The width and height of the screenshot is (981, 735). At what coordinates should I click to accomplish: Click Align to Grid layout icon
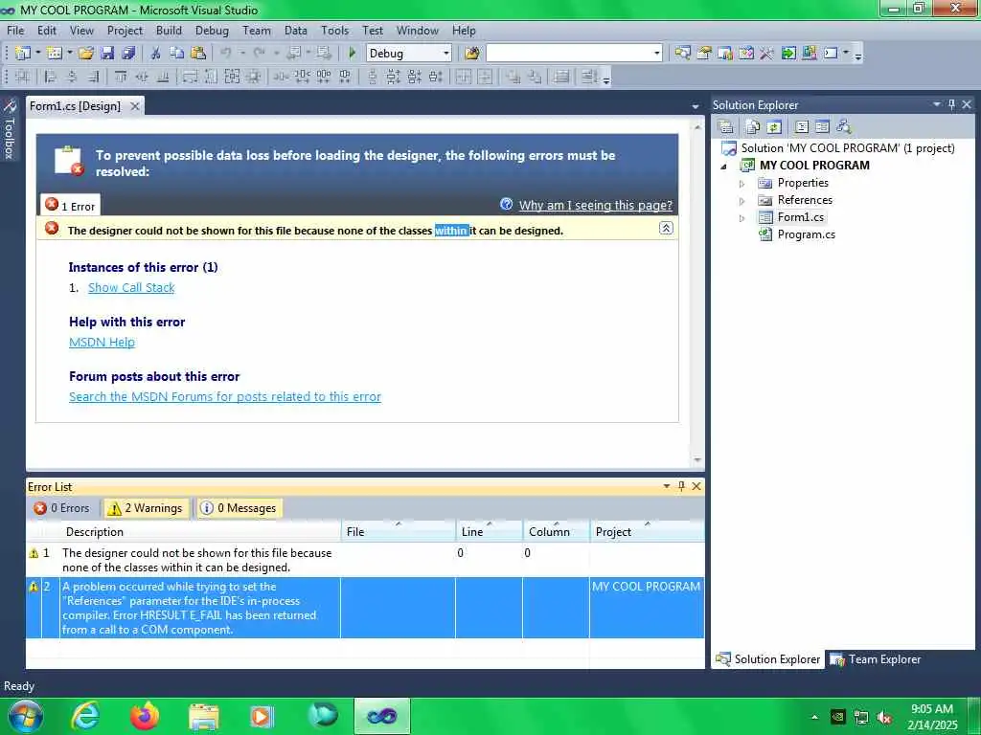coord(23,77)
